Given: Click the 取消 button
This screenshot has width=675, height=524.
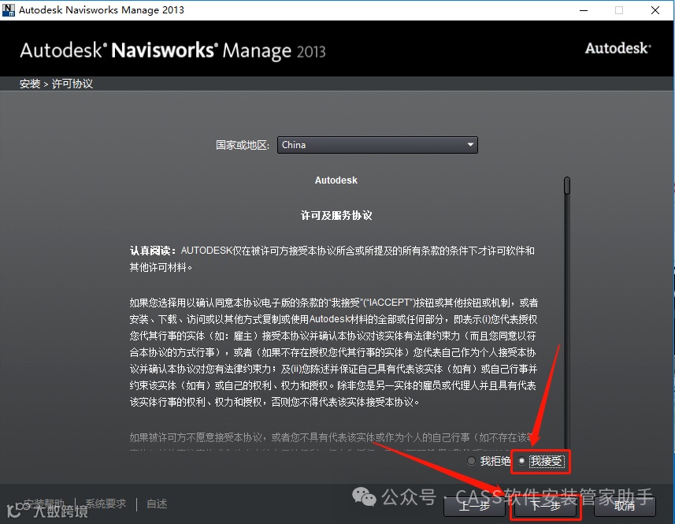Looking at the screenshot, I should pos(625,506).
